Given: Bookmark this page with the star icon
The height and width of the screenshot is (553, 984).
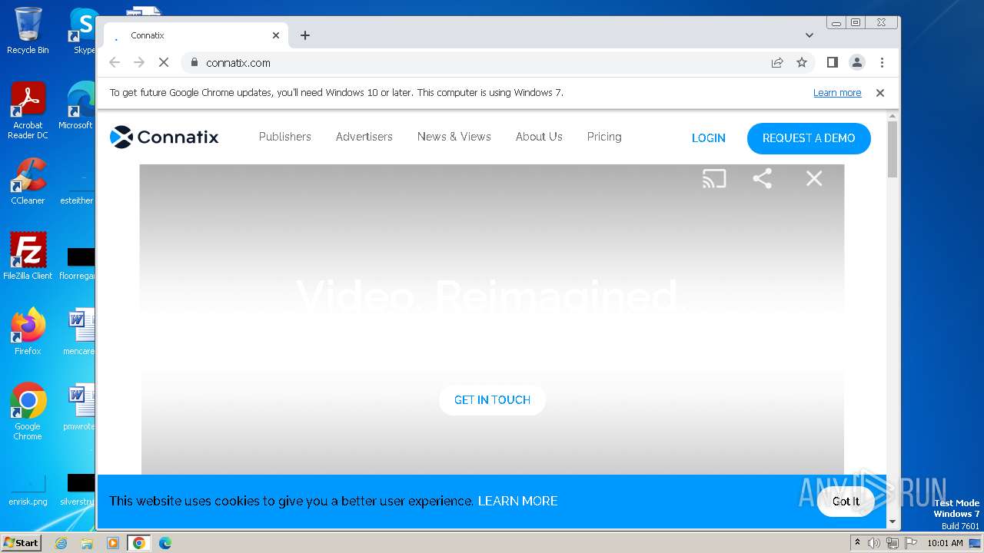Looking at the screenshot, I should click(x=802, y=63).
